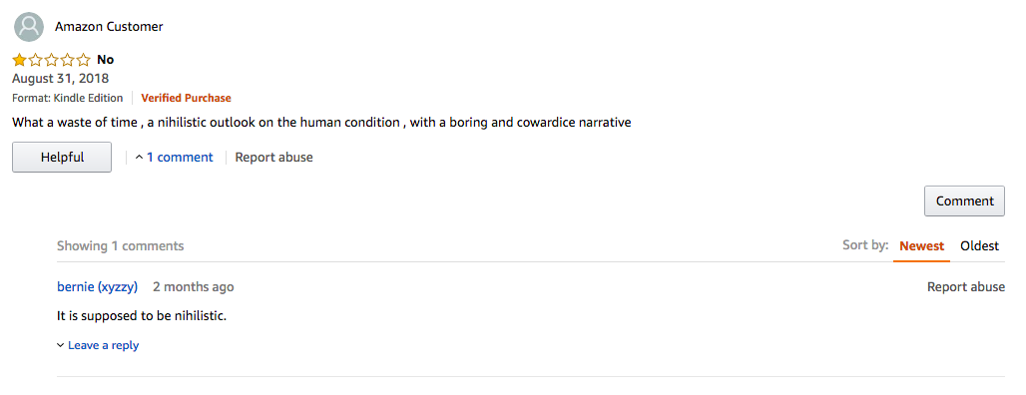Report abuse on the review
Image resolution: width=1026 pixels, height=395 pixels.
pos(273,157)
